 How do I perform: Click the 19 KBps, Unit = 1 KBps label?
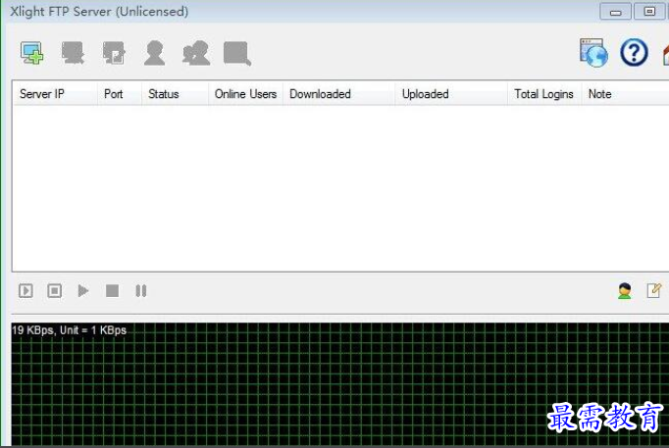tap(69, 330)
